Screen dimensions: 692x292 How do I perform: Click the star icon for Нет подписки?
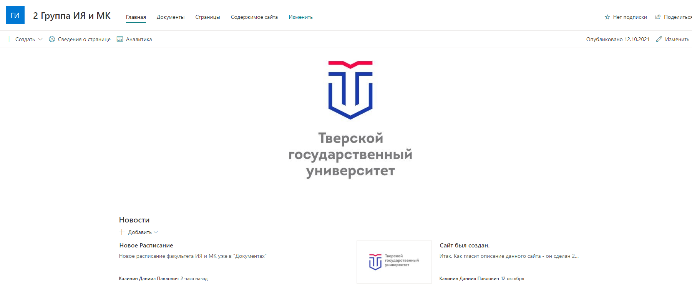click(x=607, y=17)
